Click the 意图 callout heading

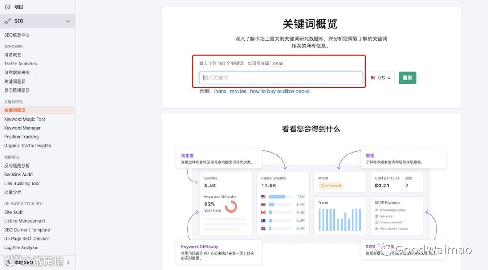pos(370,155)
